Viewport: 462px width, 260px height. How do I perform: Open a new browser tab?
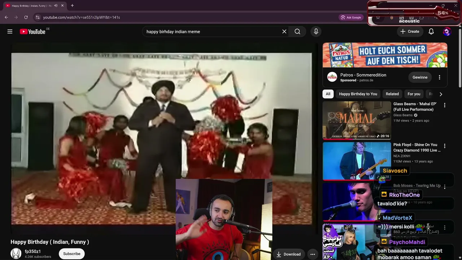coord(72,5)
